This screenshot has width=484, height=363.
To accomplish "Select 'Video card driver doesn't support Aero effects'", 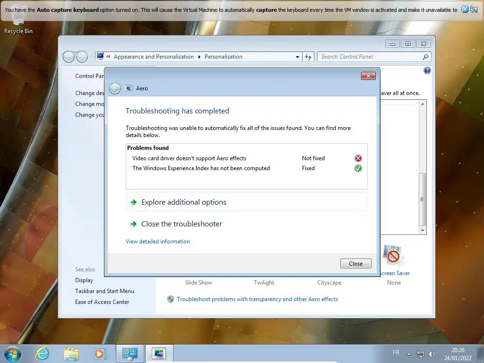I will 189,158.
